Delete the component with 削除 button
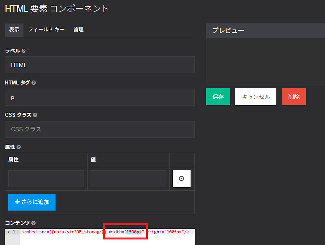325x245 pixels. click(294, 97)
